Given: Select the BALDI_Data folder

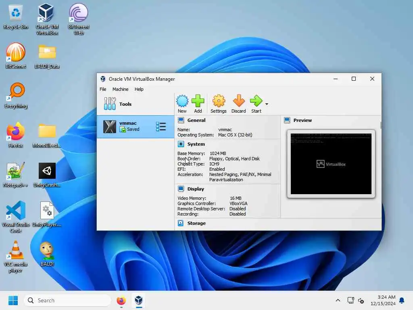Looking at the screenshot, I should tap(47, 57).
